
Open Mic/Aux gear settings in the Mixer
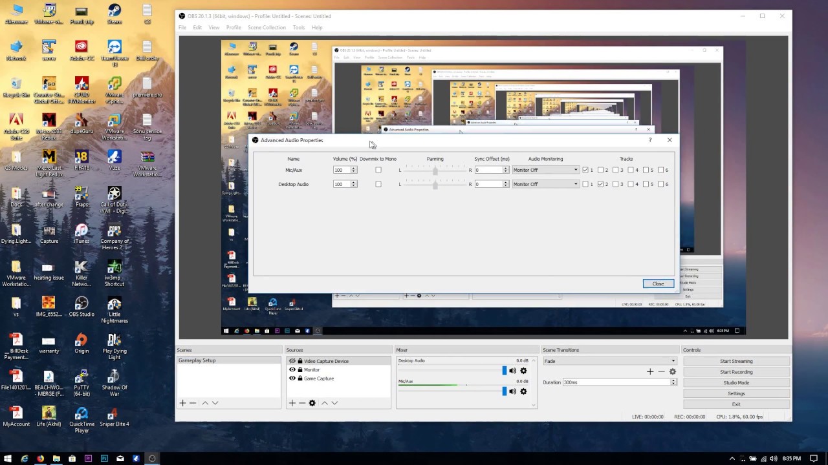524,391
